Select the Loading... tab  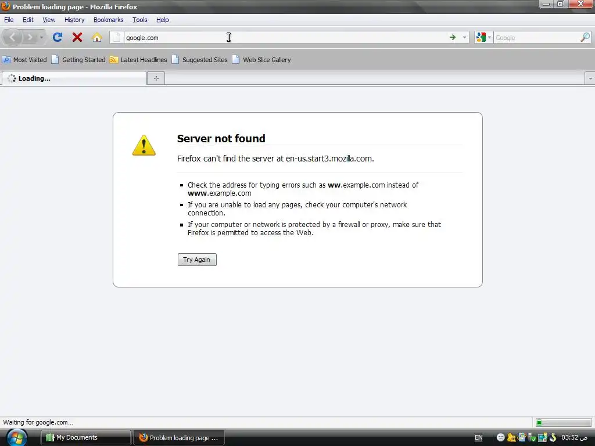pyautogui.click(x=74, y=78)
